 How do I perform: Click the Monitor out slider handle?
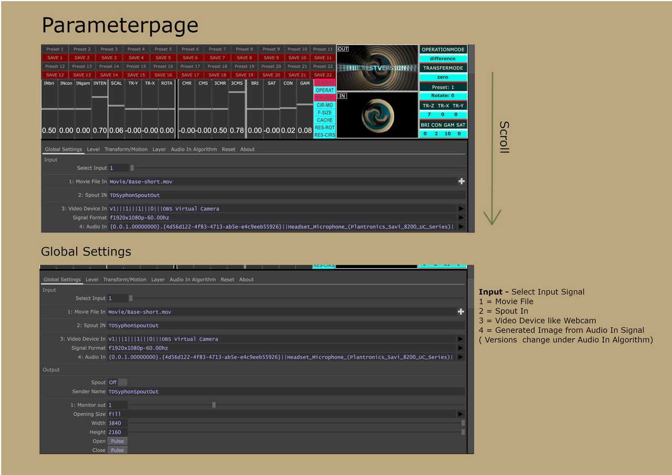click(x=214, y=405)
